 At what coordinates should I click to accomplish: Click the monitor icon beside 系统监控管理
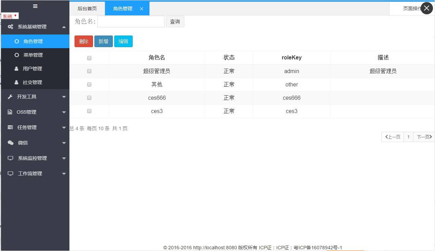point(11,158)
